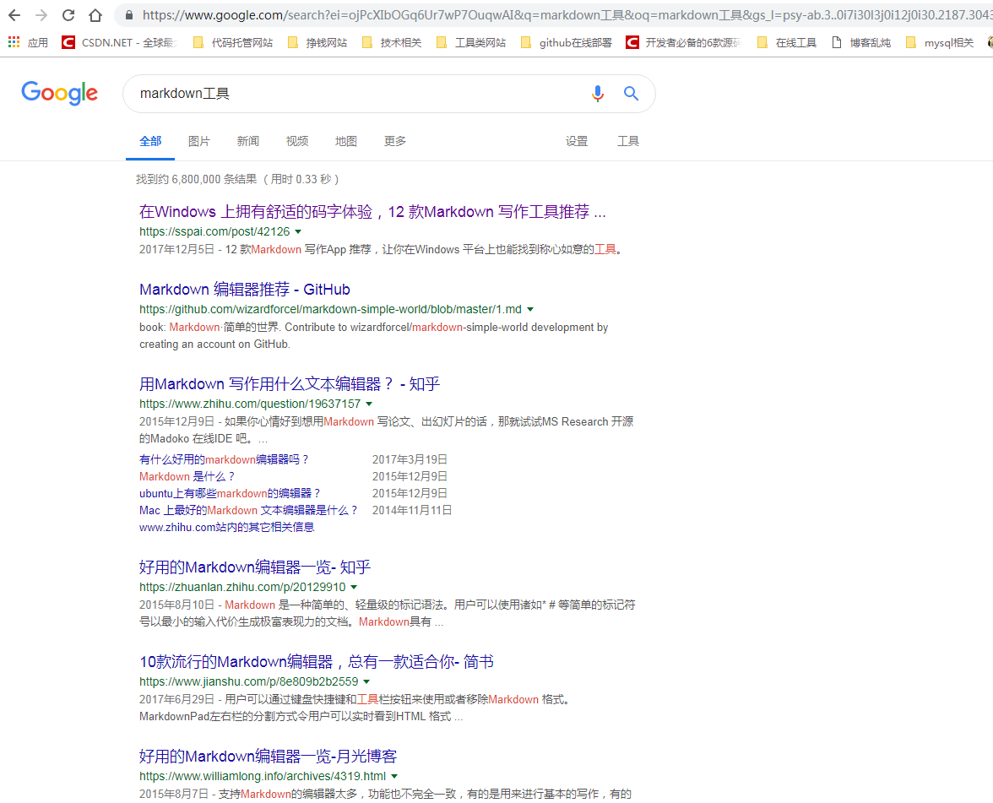Open sublink ubuntu上有哪些markdown的编辑器？
This screenshot has height=803, width=993.
coord(230,493)
